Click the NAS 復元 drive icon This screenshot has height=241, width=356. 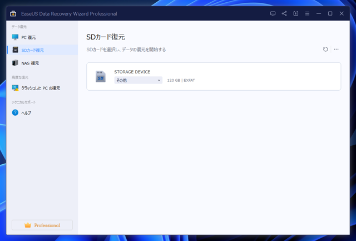coord(15,63)
